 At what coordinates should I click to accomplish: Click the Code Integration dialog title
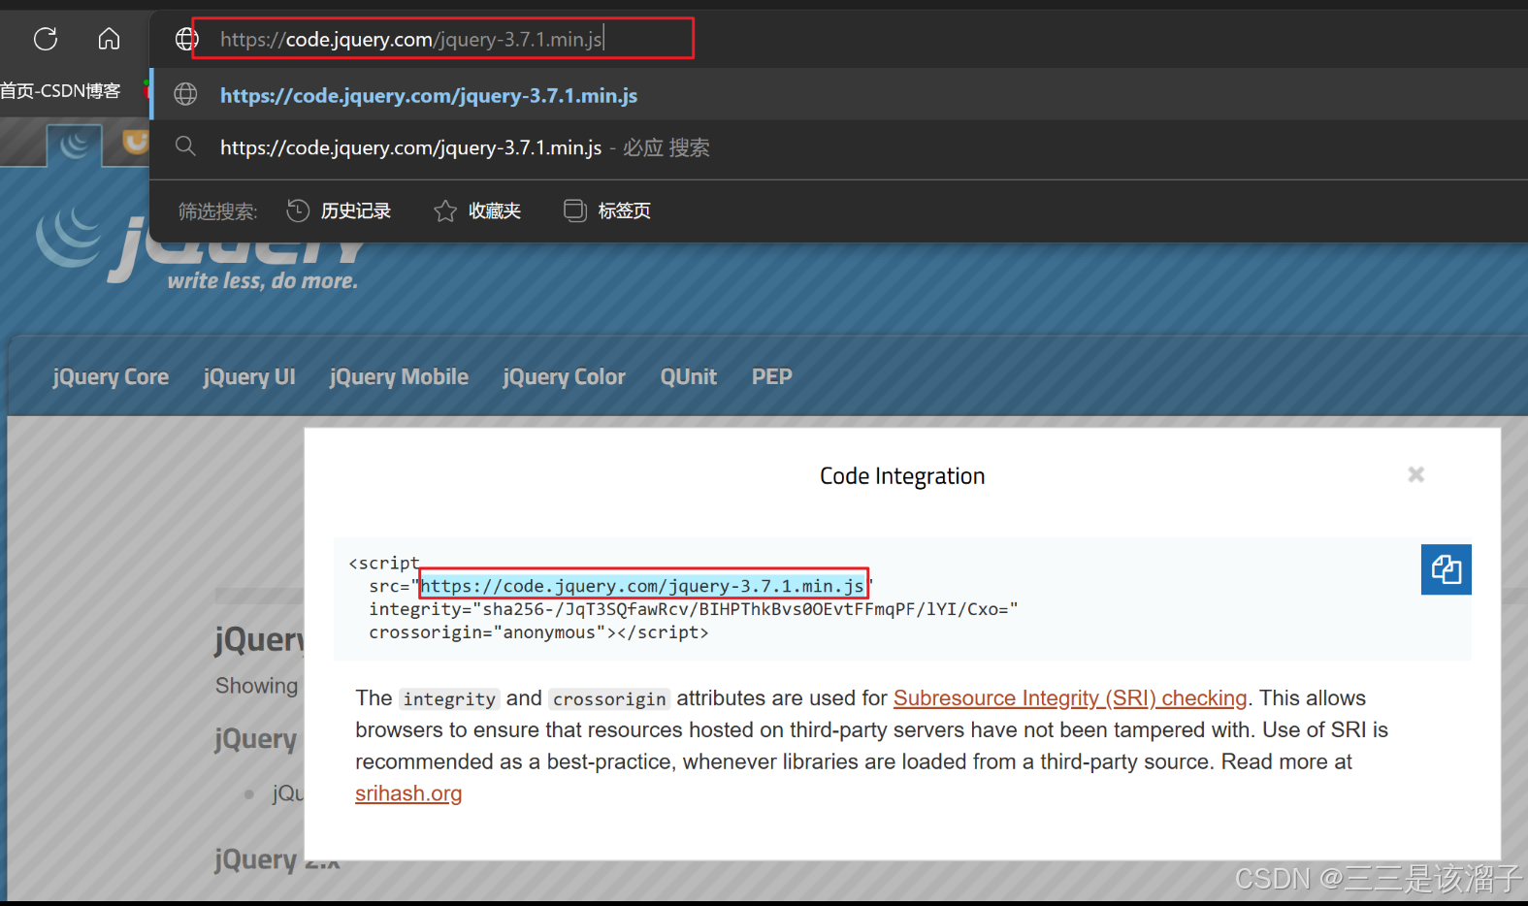point(902,476)
